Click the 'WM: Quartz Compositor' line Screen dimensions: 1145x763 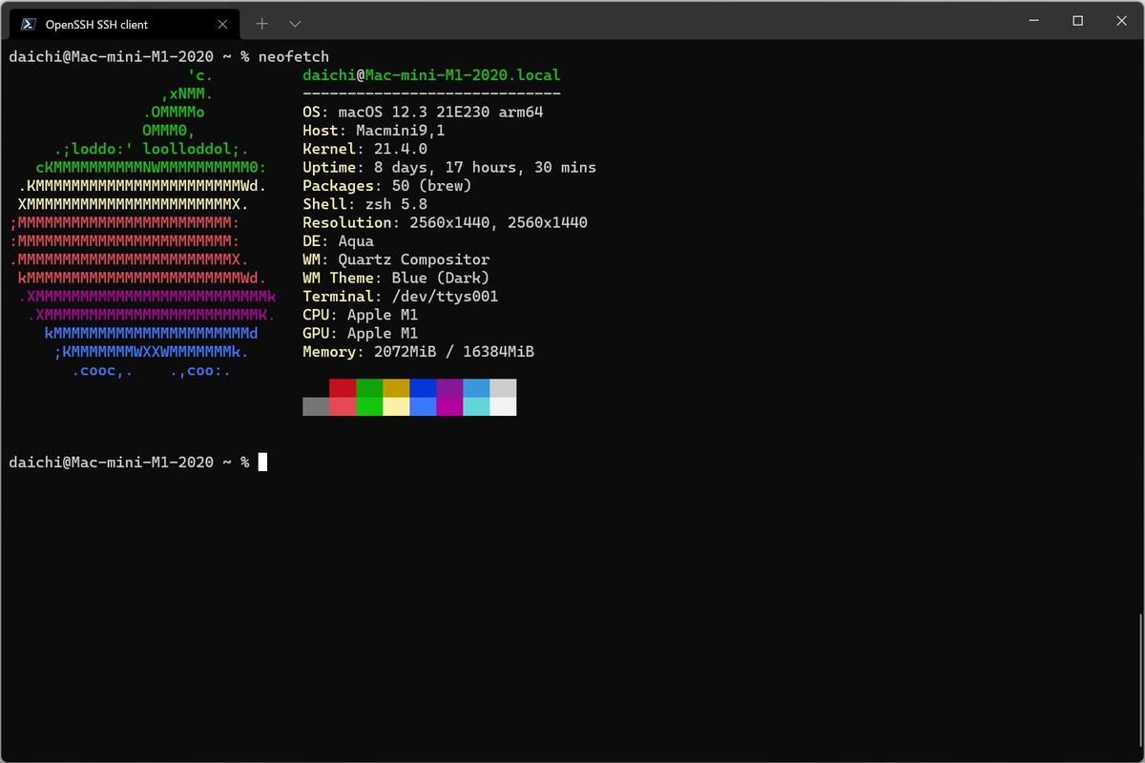396,259
